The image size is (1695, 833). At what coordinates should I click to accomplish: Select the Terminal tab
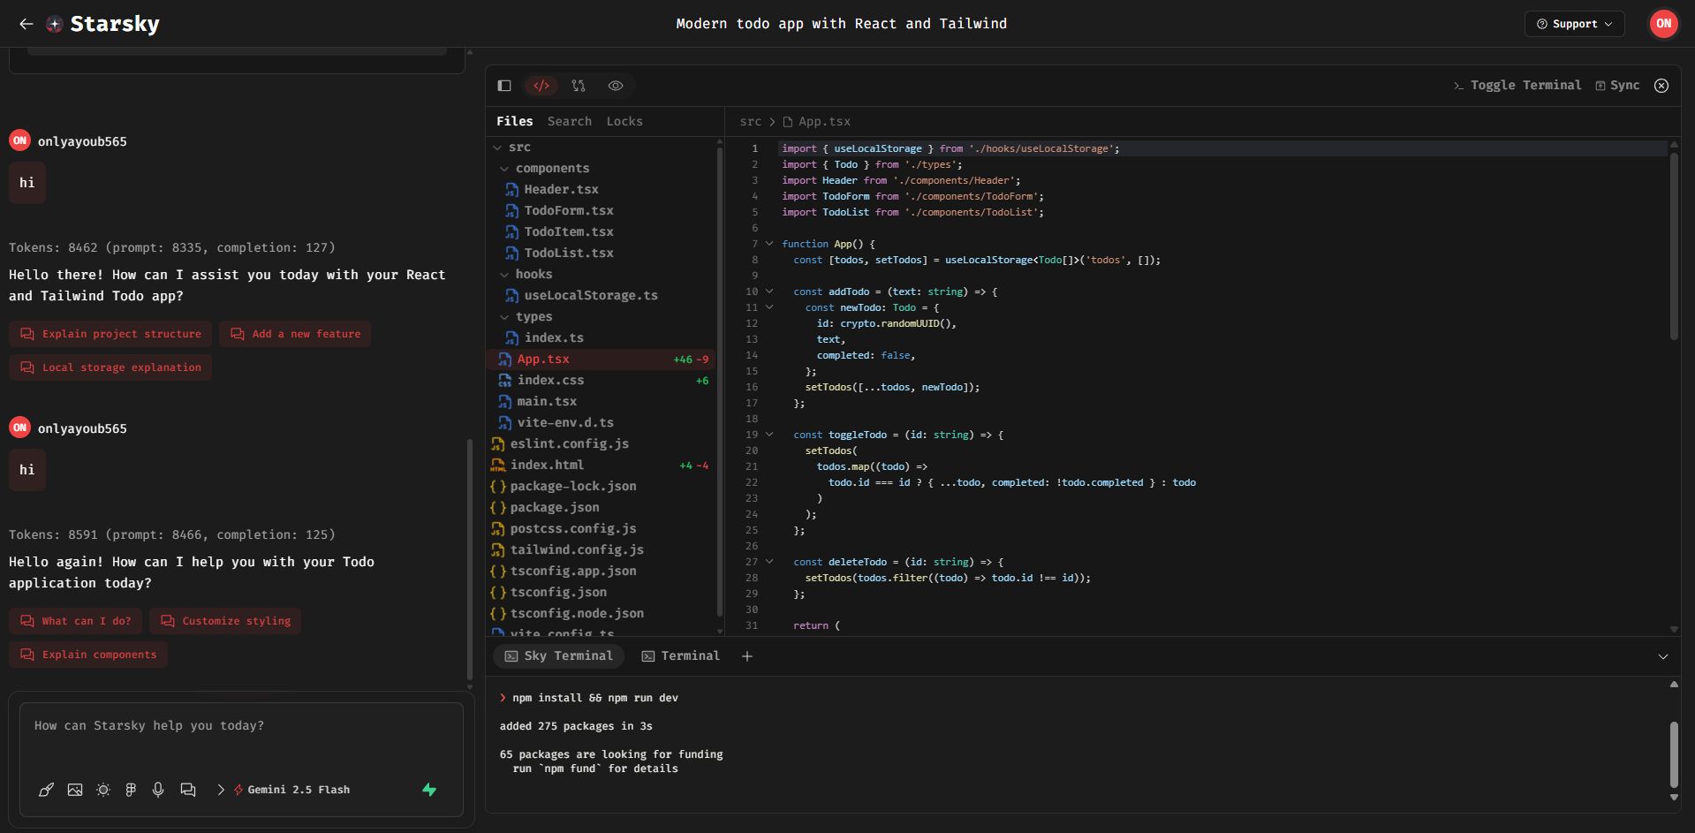680,656
